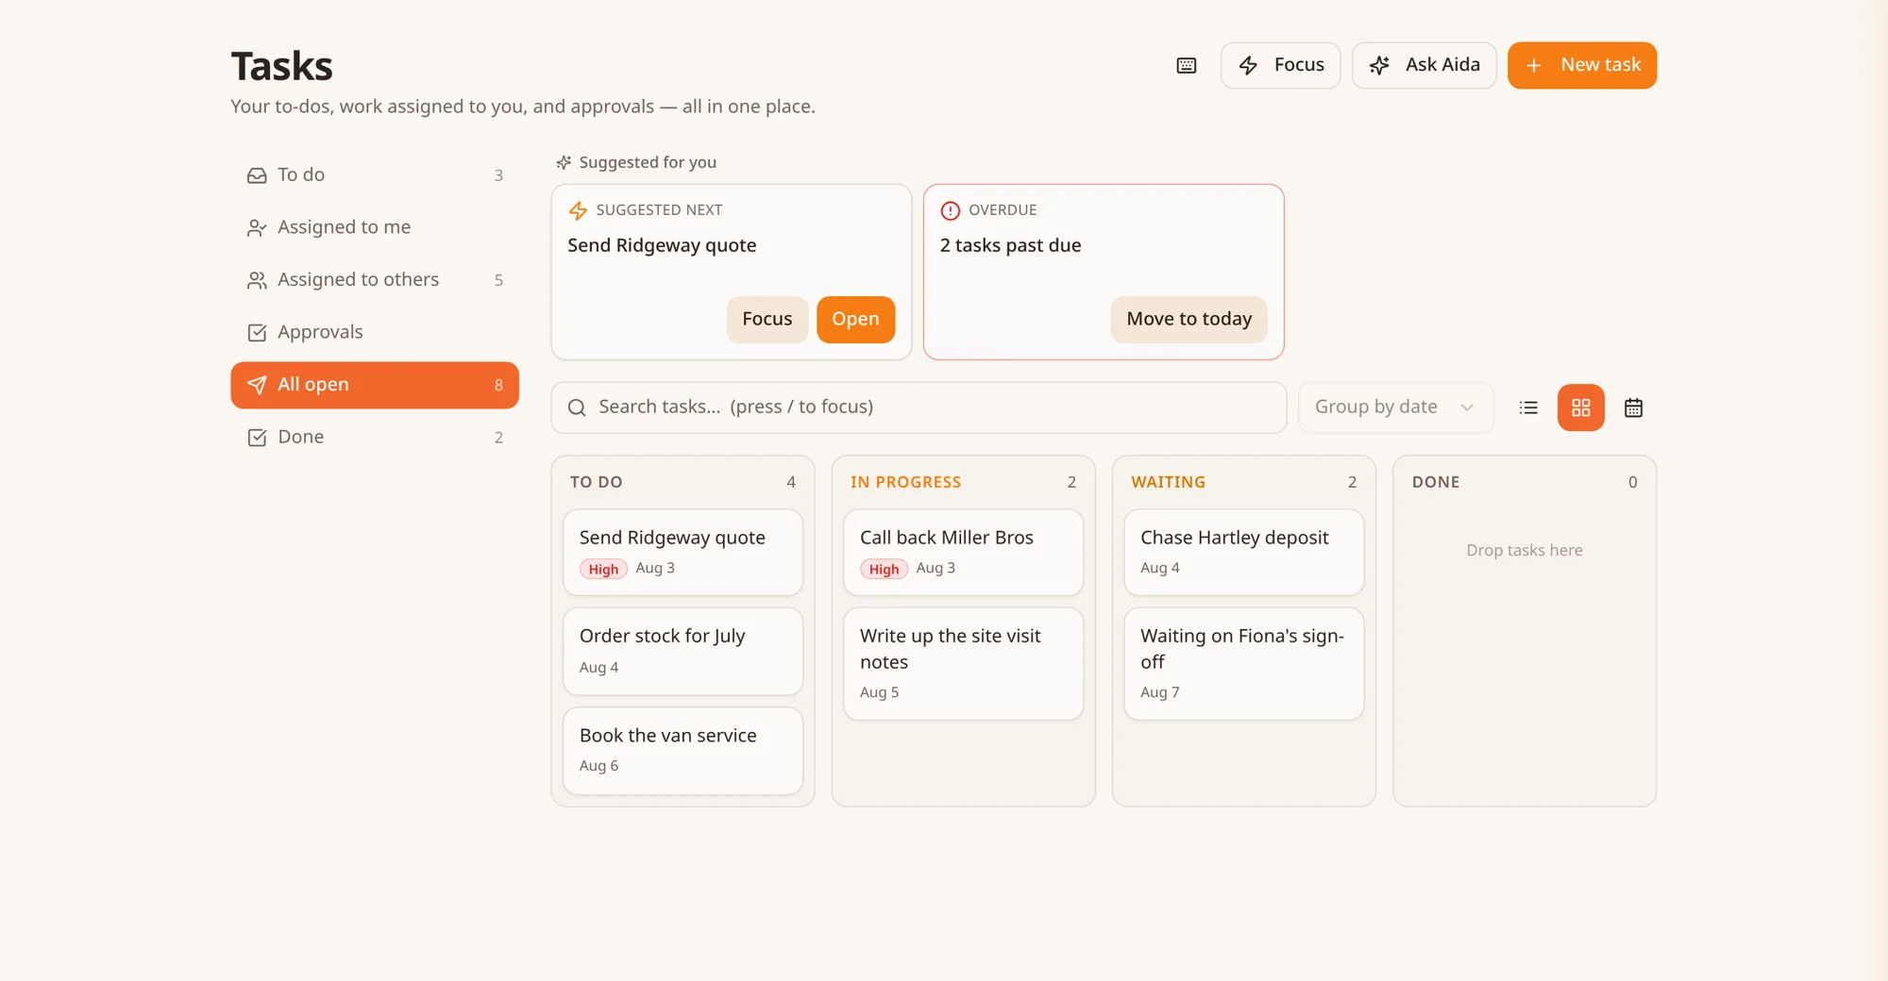Screen dimensions: 1888x981
Task: Click the people icon beside Assigned to others
Action: pos(257,280)
